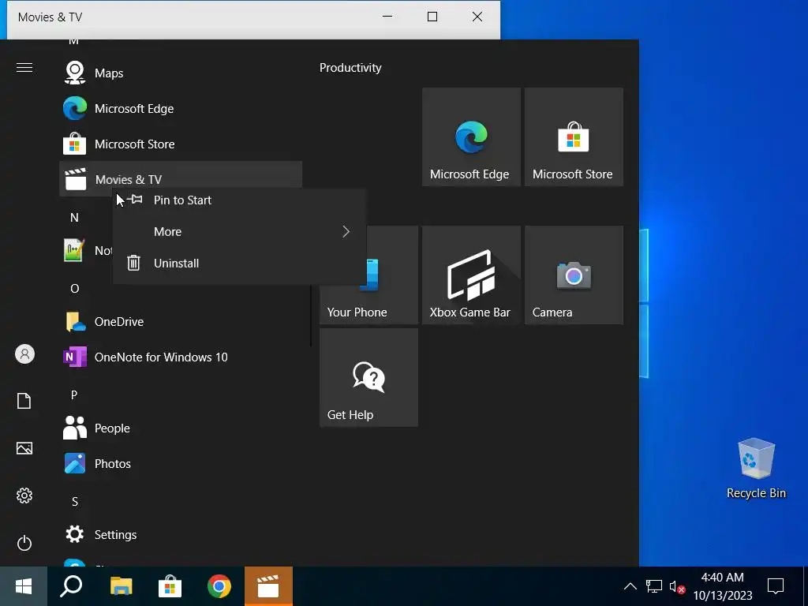Switch to Movies & TV taskbar button
The image size is (808, 606).
(268, 586)
